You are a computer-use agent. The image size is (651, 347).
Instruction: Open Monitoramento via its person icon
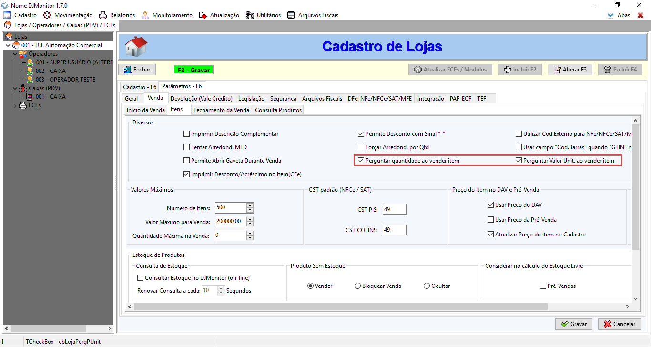click(x=145, y=15)
